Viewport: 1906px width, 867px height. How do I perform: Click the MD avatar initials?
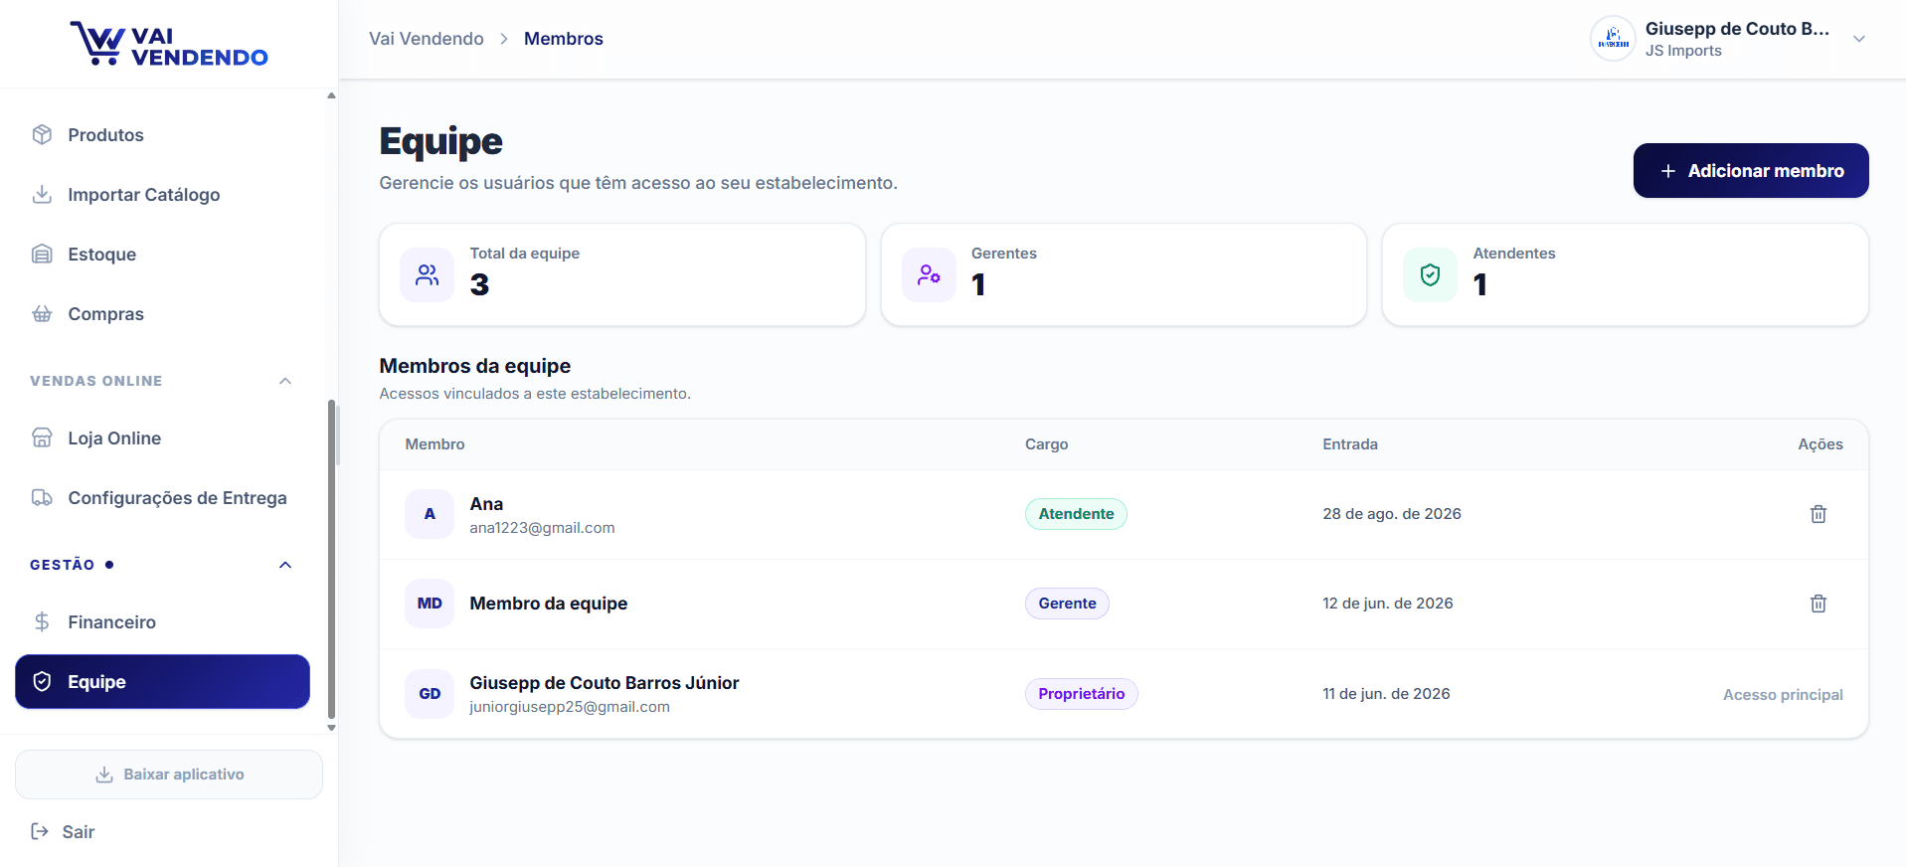430,604
